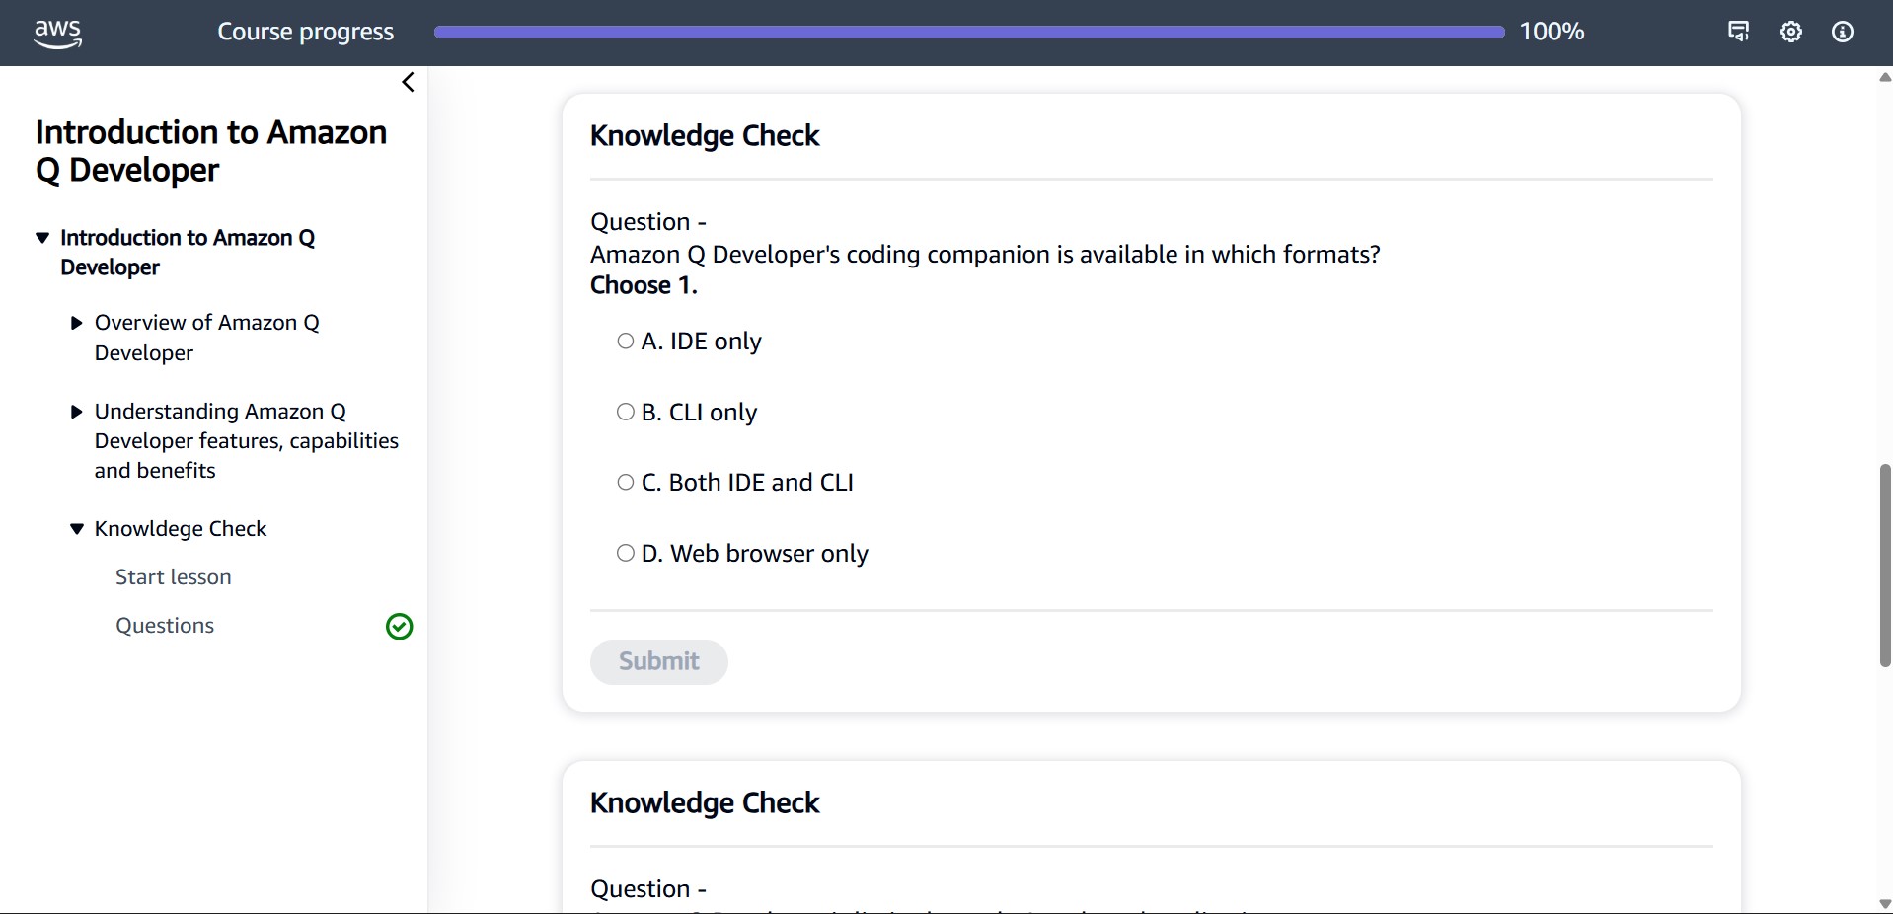The height and width of the screenshot is (914, 1893).
Task: Click the scrollbar down arrow
Action: coord(1883,903)
